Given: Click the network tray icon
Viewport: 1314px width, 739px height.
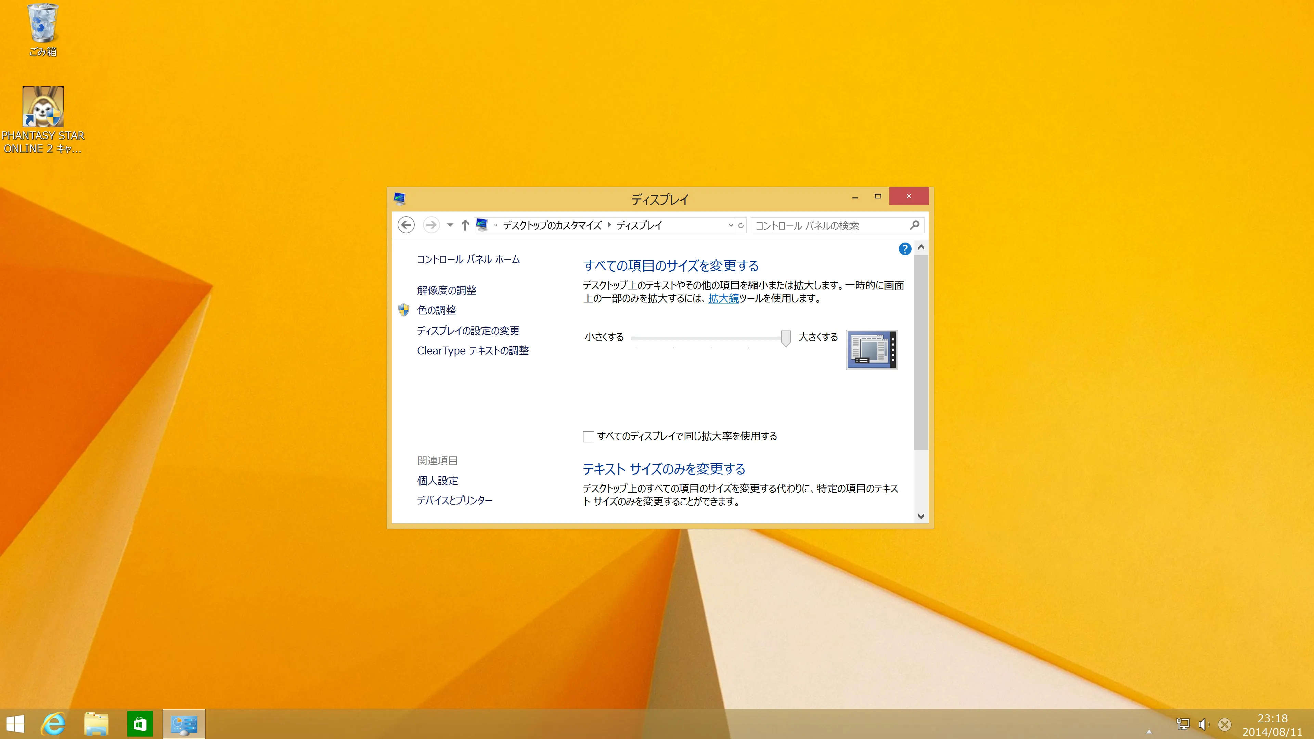Looking at the screenshot, I should (1183, 724).
